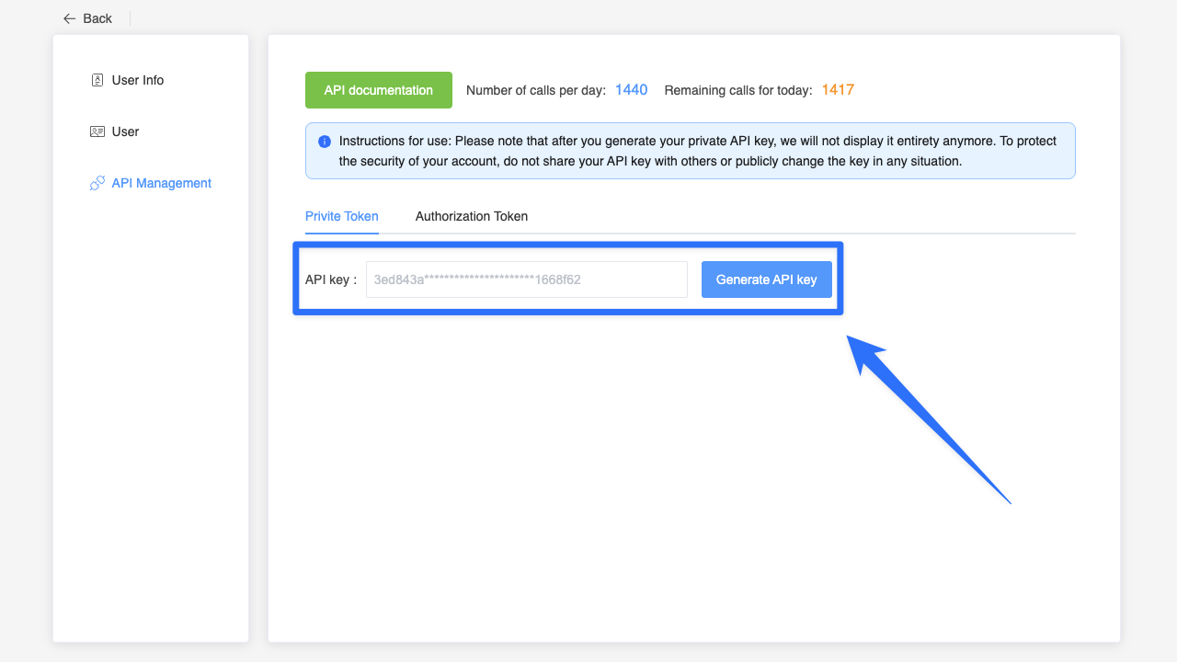Click the blue info icon in instructions

325,142
